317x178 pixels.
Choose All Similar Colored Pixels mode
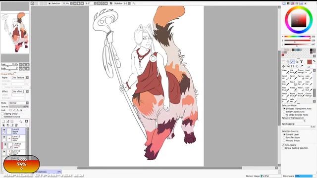pyautogui.click(x=284, y=115)
